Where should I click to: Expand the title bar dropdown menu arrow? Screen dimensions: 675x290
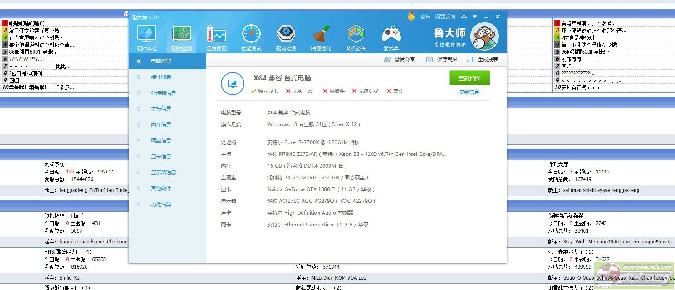coord(475,16)
